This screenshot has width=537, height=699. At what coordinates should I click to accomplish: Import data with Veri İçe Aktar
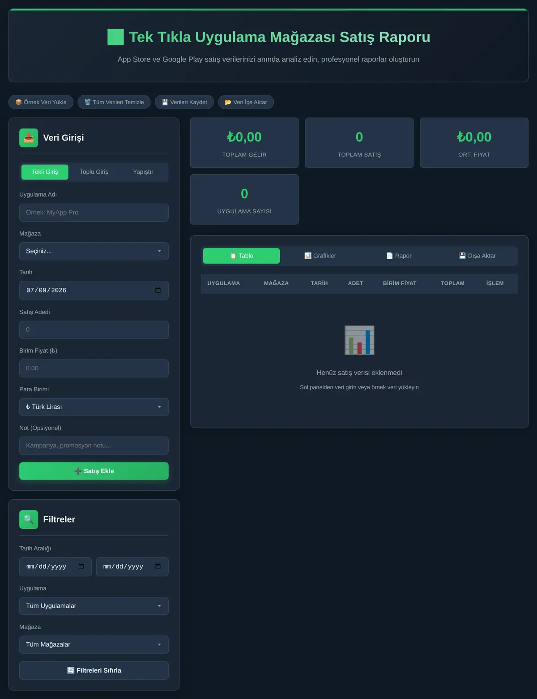tap(246, 102)
